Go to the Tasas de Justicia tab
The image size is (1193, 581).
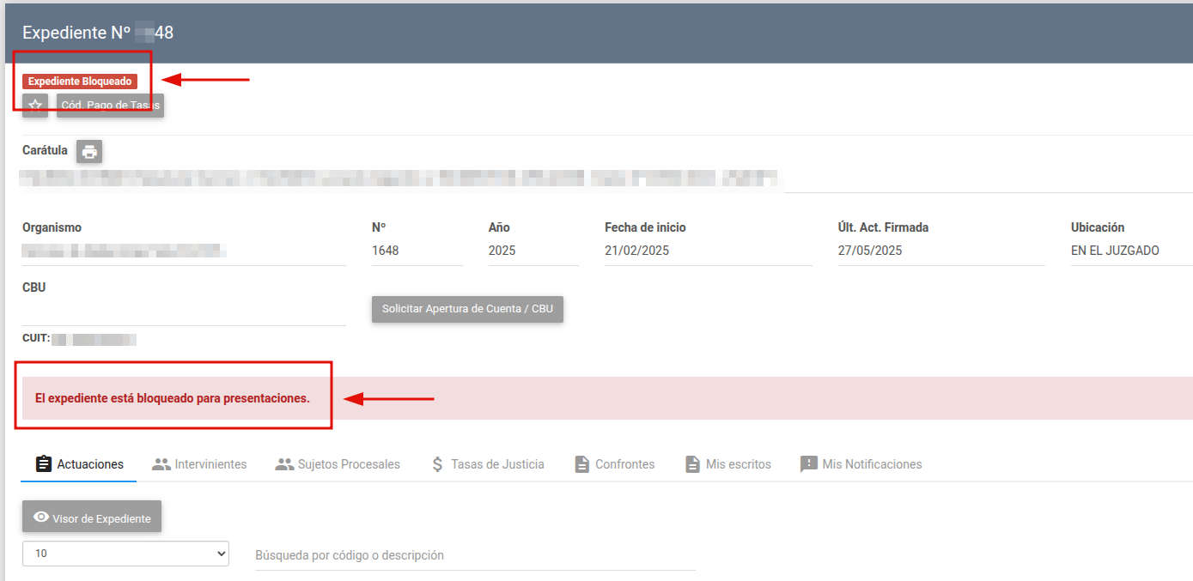coord(486,464)
